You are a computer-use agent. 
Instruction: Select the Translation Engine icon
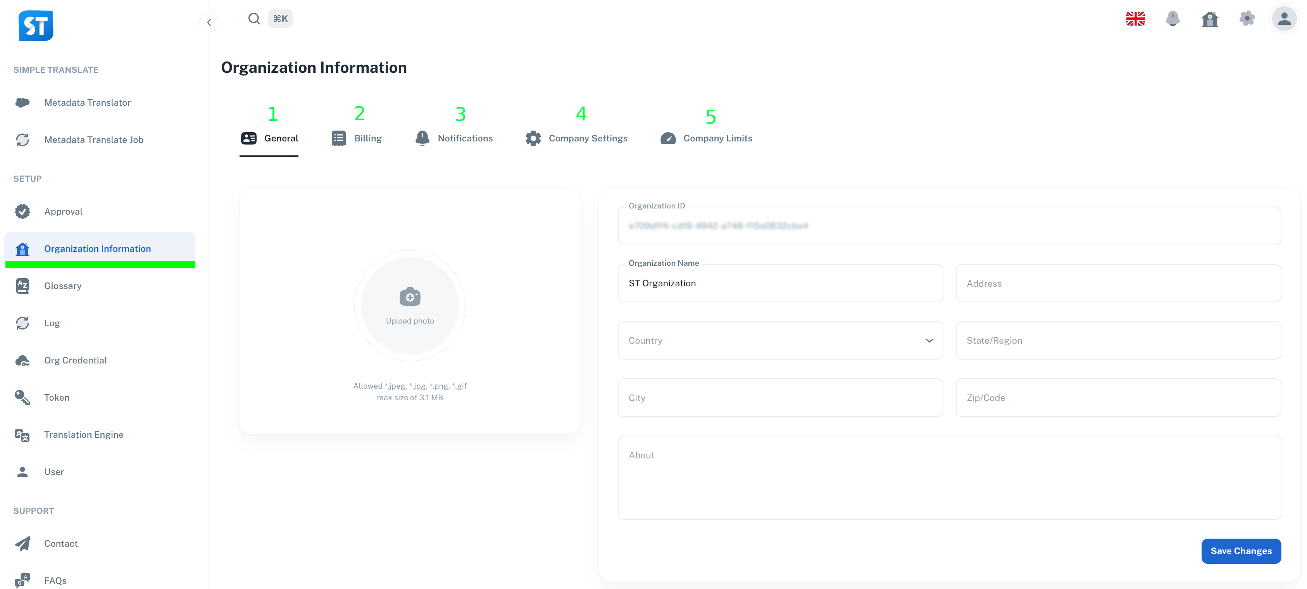coord(22,435)
